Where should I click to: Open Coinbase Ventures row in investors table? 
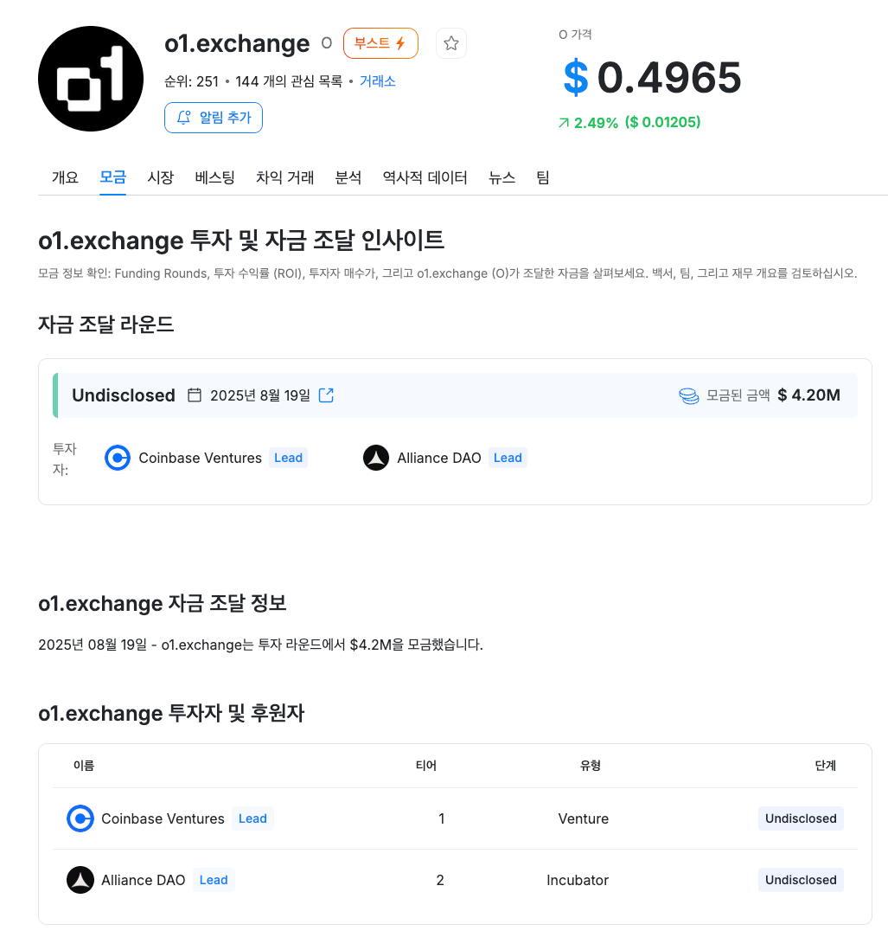455,818
